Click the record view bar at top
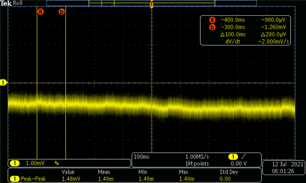Screen dimensions: 306x183 (x=151, y=3)
